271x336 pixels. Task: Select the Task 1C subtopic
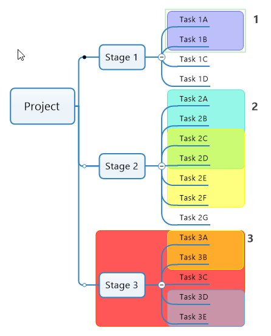point(193,60)
